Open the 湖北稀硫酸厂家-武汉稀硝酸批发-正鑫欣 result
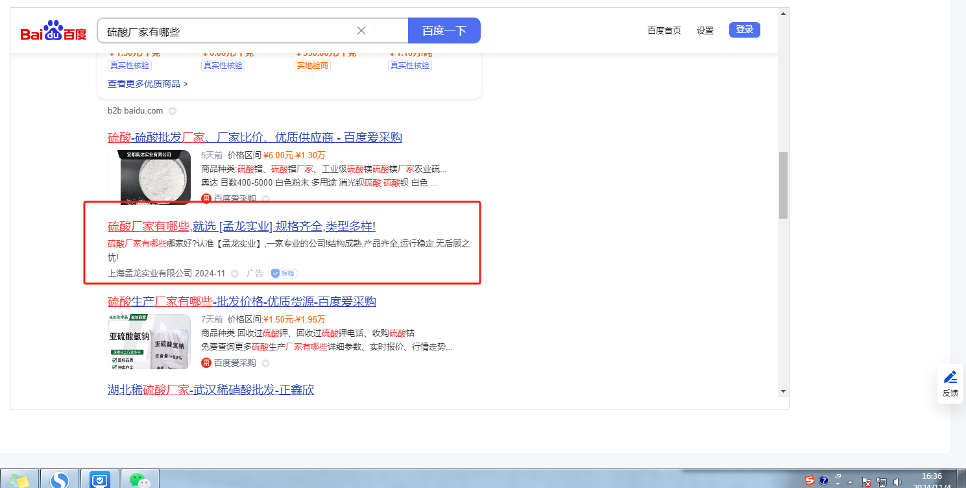Viewport: 966px width, 488px height. tap(211, 389)
